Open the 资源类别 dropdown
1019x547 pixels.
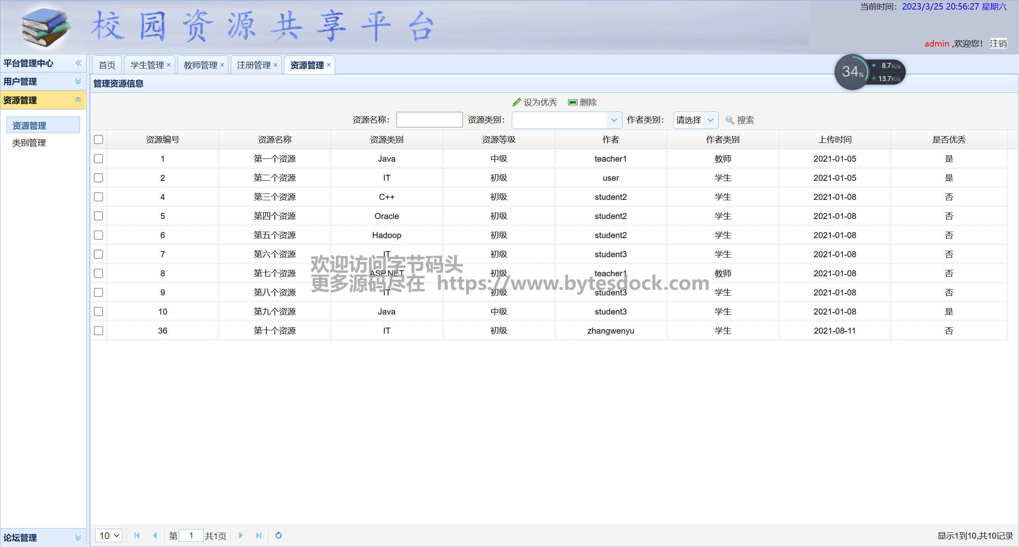(x=614, y=120)
